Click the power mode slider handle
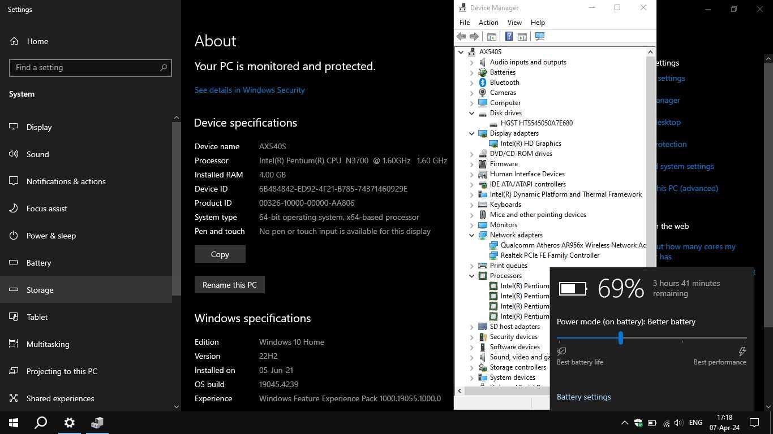773x434 pixels. (x=621, y=338)
